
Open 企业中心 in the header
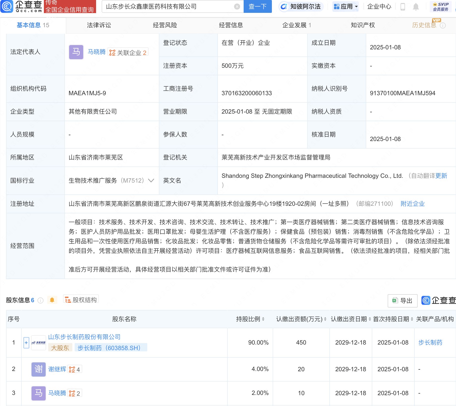click(x=379, y=7)
